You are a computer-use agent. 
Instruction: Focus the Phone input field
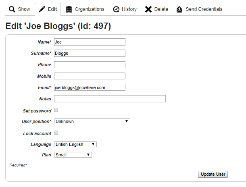90,64
